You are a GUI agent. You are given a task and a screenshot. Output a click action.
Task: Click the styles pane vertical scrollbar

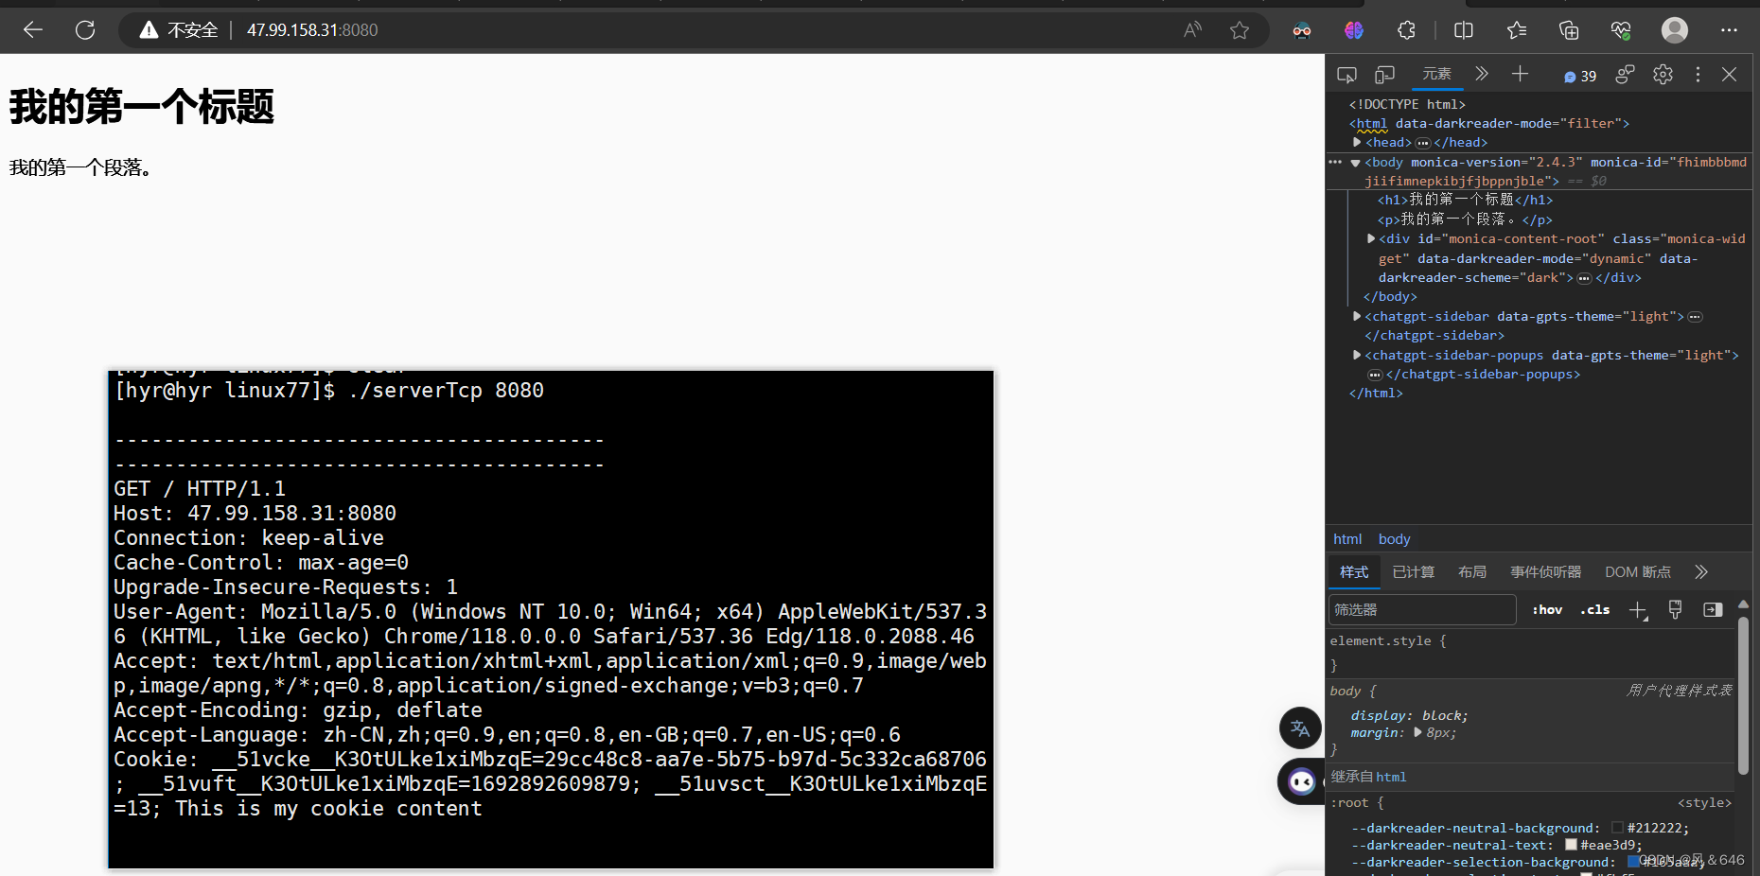1744,695
